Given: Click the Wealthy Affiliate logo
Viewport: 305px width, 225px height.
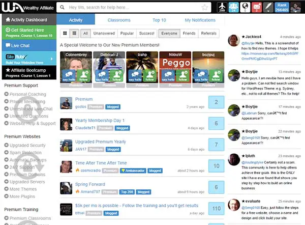Looking at the screenshot, I should 27,8.
